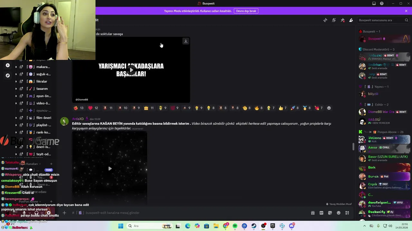Open notification settings bell-slash icon
This screenshot has height=231, width=412.
[334, 20]
